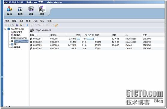
Task: Collapse the 192.168.0.180 tree node
Action: [x=5, y=29]
